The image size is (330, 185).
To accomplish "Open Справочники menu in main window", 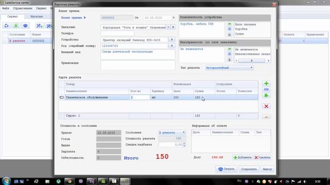I will [23, 8].
